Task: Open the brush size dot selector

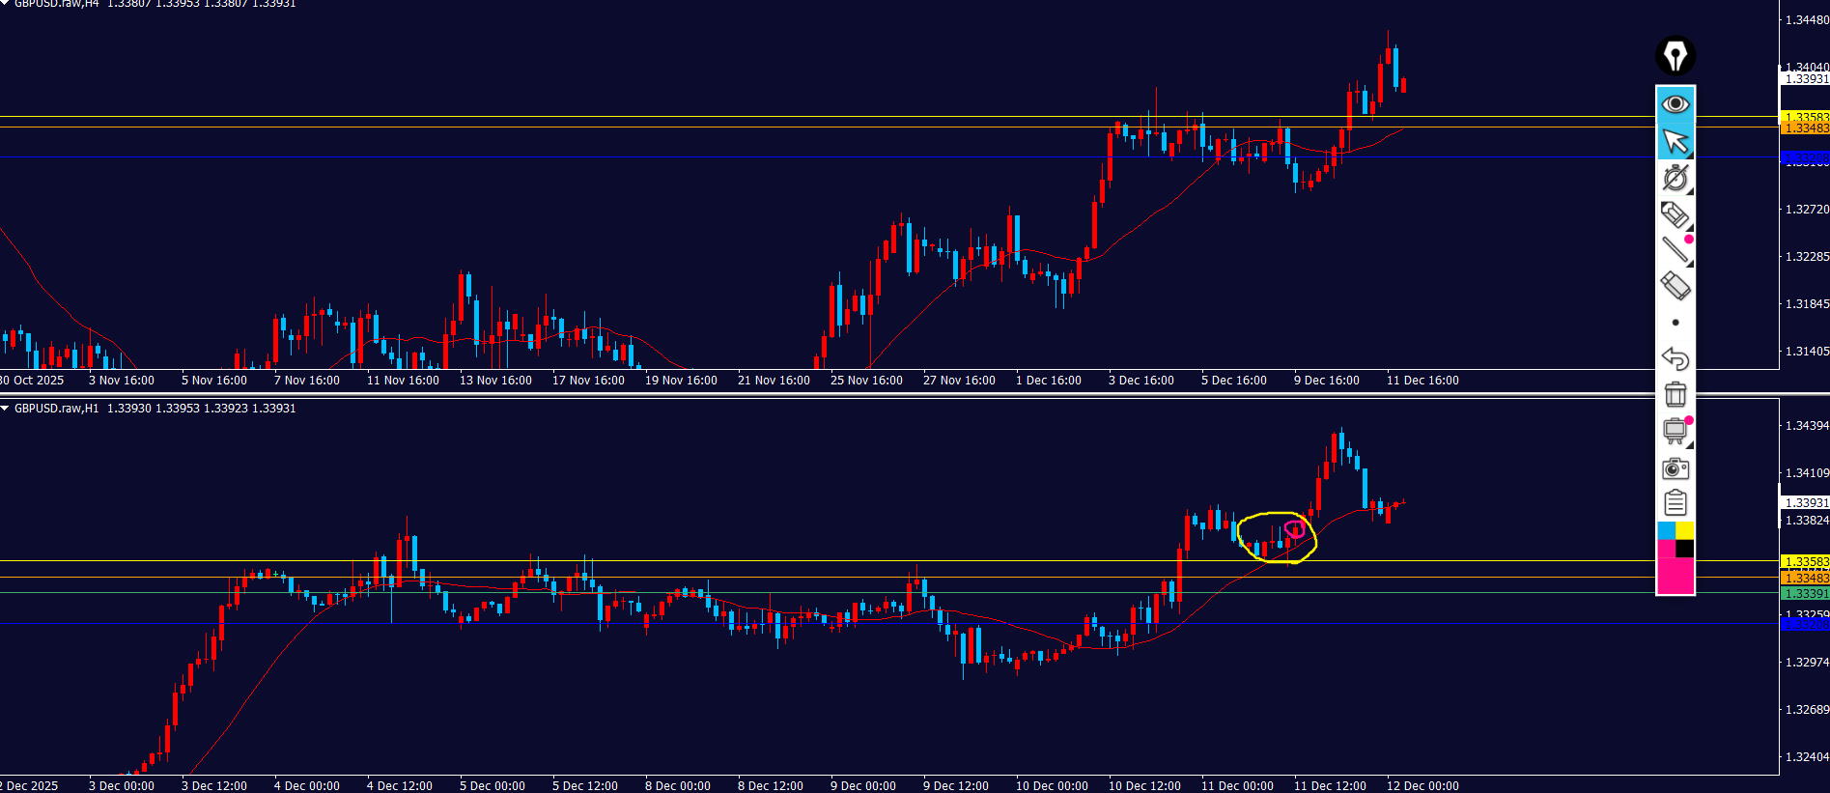Action: 1675,323
